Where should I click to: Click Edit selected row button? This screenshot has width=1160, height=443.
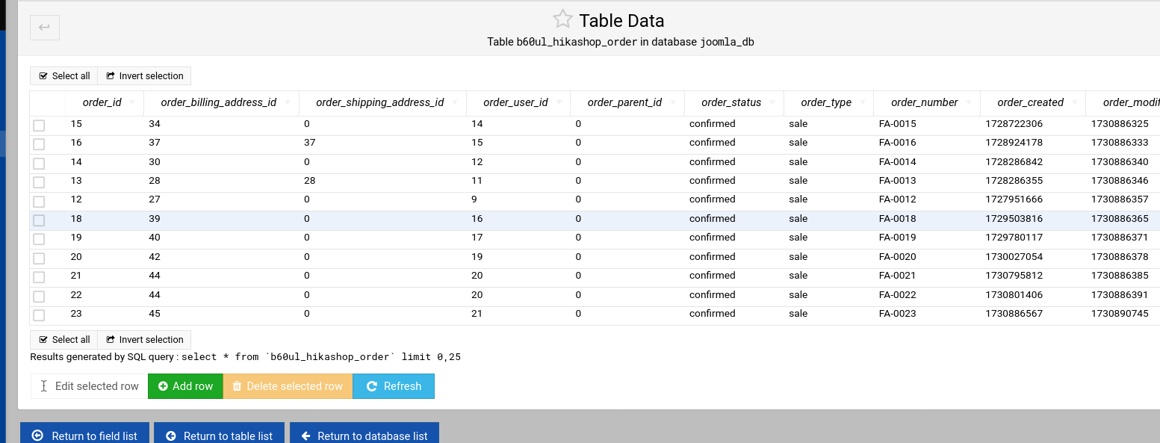click(x=89, y=386)
